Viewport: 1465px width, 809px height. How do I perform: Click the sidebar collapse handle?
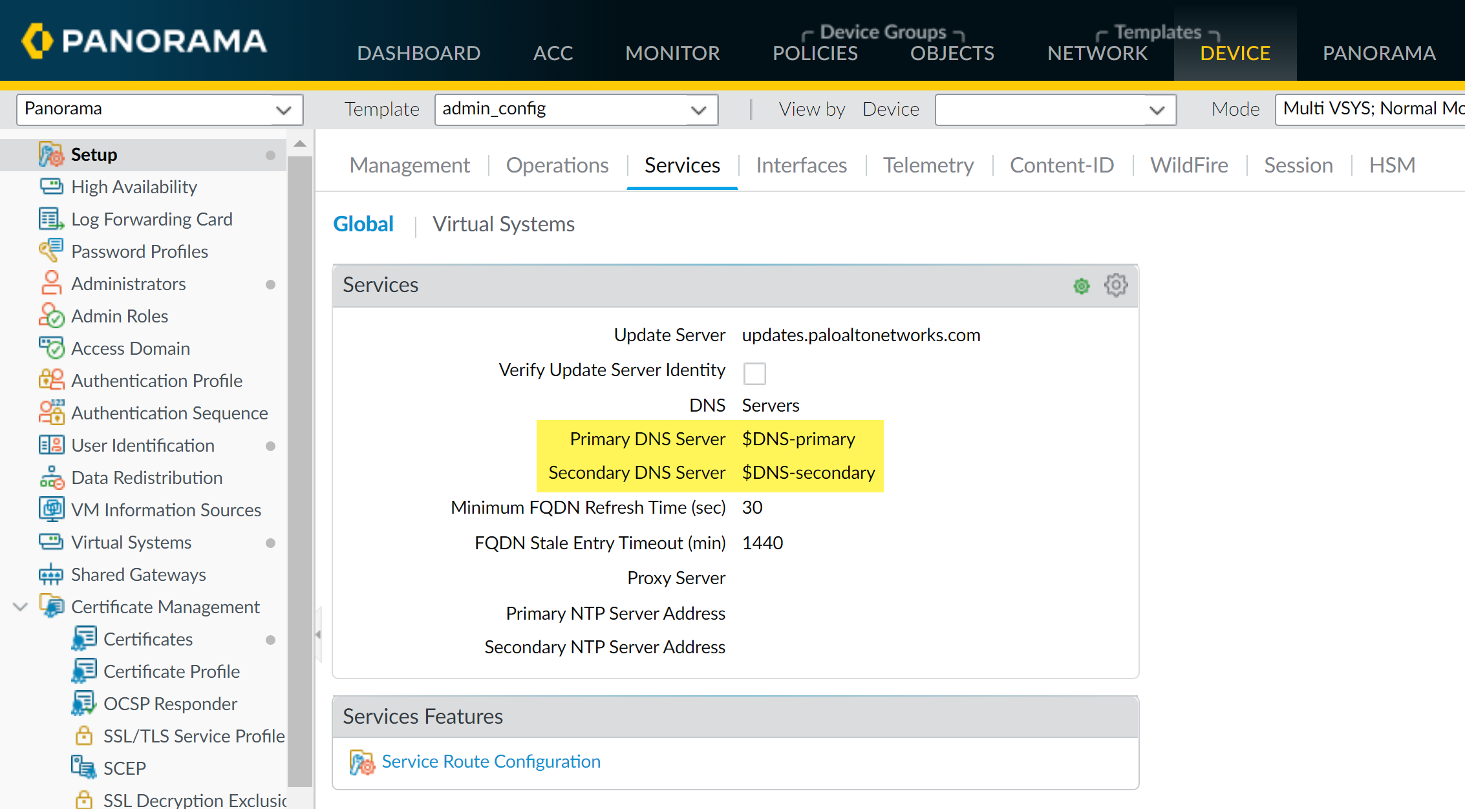click(317, 635)
